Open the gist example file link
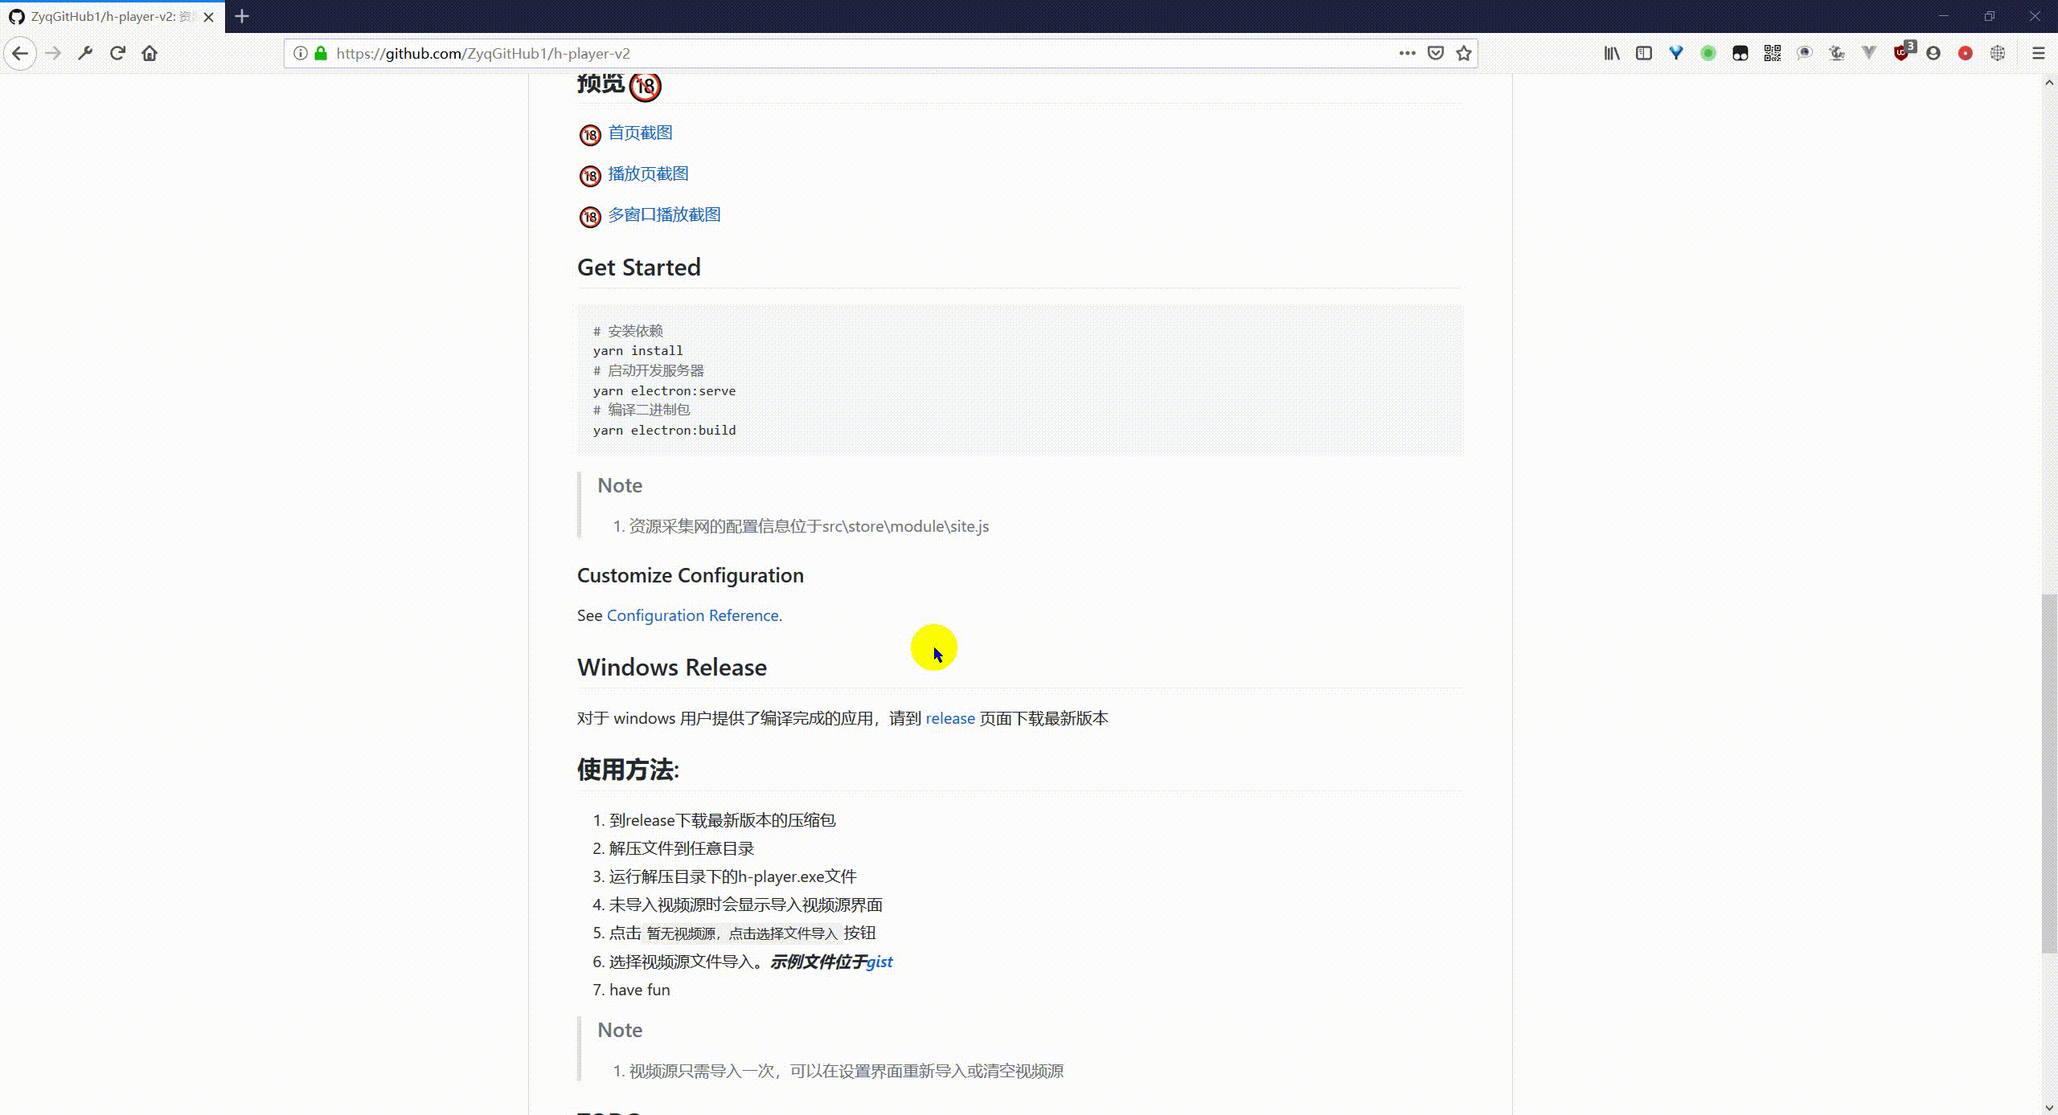This screenshot has height=1115, width=2058. point(879,962)
